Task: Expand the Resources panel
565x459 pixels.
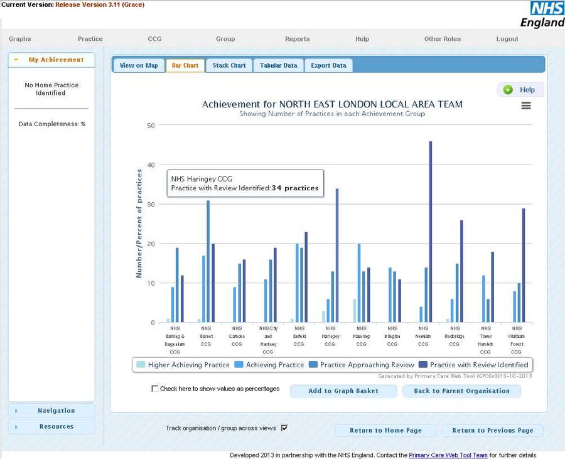Action: coord(51,426)
